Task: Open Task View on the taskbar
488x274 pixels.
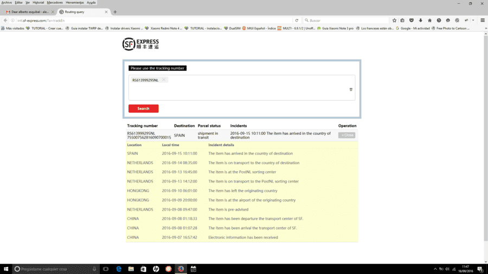Action: 106,269
